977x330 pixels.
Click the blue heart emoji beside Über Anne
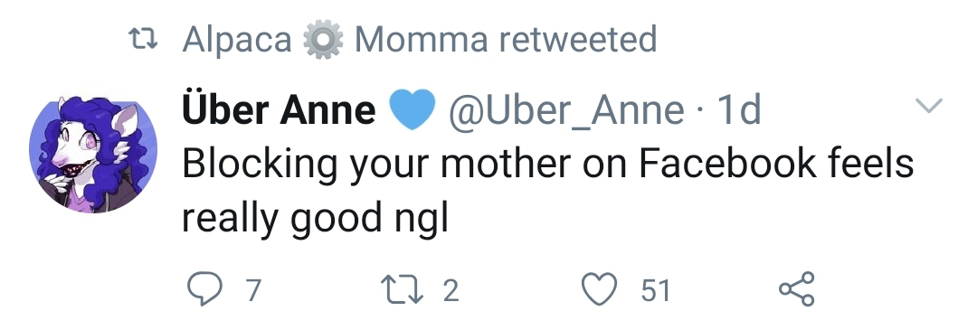(412, 109)
